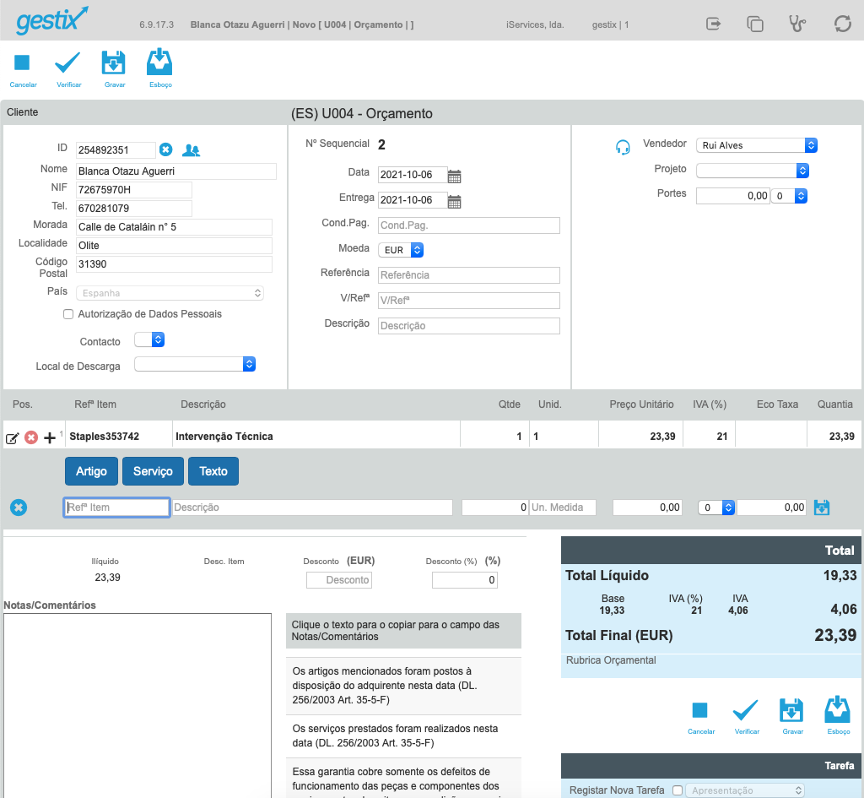
Task: Click the Notas/Comentários text area
Action: 138,705
